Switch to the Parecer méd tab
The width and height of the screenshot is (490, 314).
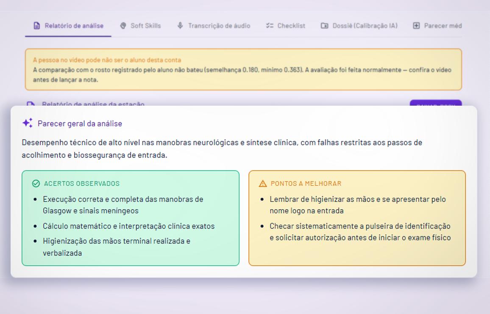(x=437, y=25)
